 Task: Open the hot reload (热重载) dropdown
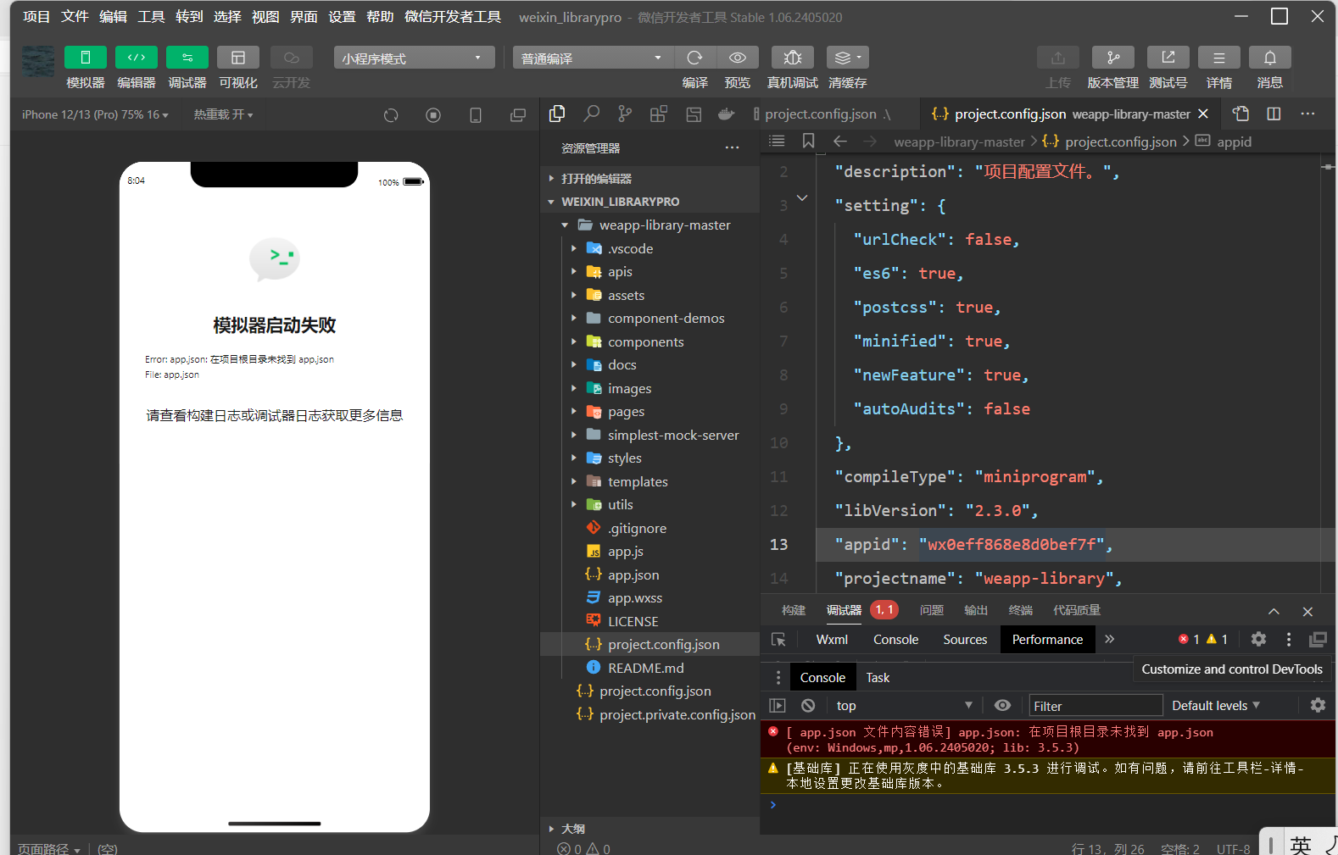click(223, 114)
